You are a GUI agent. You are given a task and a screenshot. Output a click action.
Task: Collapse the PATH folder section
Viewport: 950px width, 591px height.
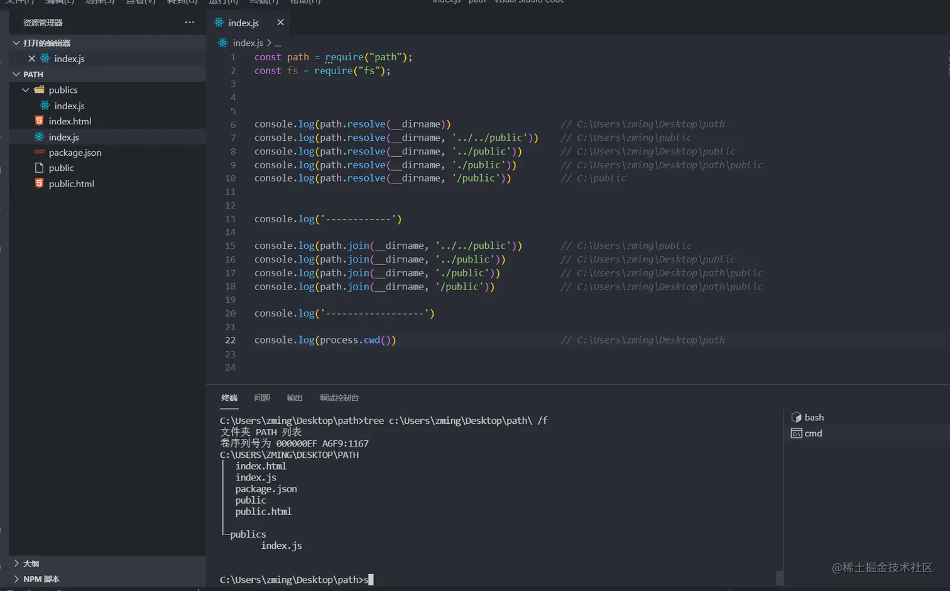[x=16, y=74]
